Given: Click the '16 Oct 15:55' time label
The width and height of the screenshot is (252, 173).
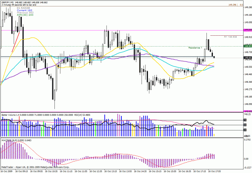Looking at the screenshot, I should coord(170,171).
